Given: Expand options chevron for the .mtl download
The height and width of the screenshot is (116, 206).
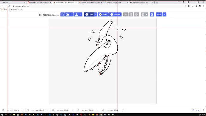Looking at the screenshot, I should 48,110.
